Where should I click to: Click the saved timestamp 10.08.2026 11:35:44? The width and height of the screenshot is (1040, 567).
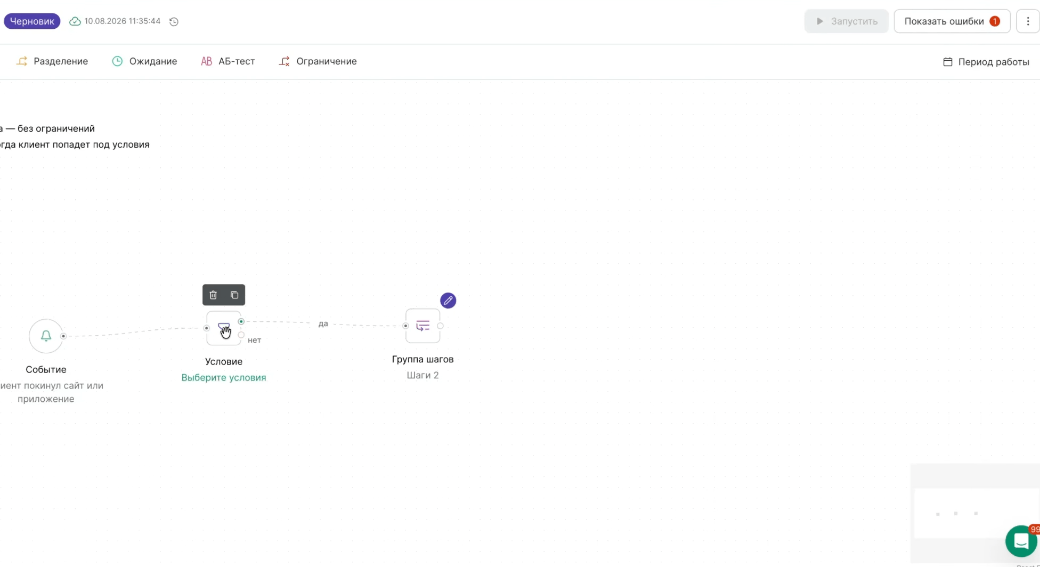(123, 21)
